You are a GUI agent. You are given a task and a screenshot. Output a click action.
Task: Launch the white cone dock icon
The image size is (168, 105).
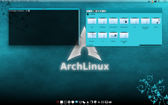[x=88, y=102]
